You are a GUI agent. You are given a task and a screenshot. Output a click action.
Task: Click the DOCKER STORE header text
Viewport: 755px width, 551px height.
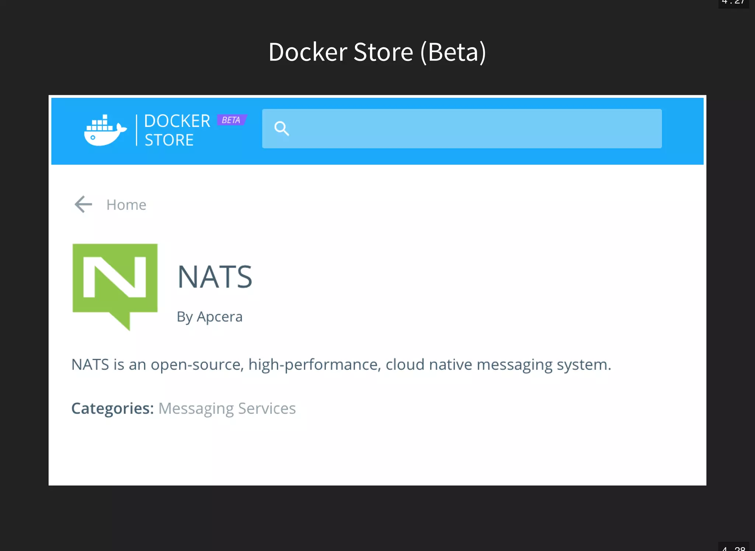(x=177, y=130)
